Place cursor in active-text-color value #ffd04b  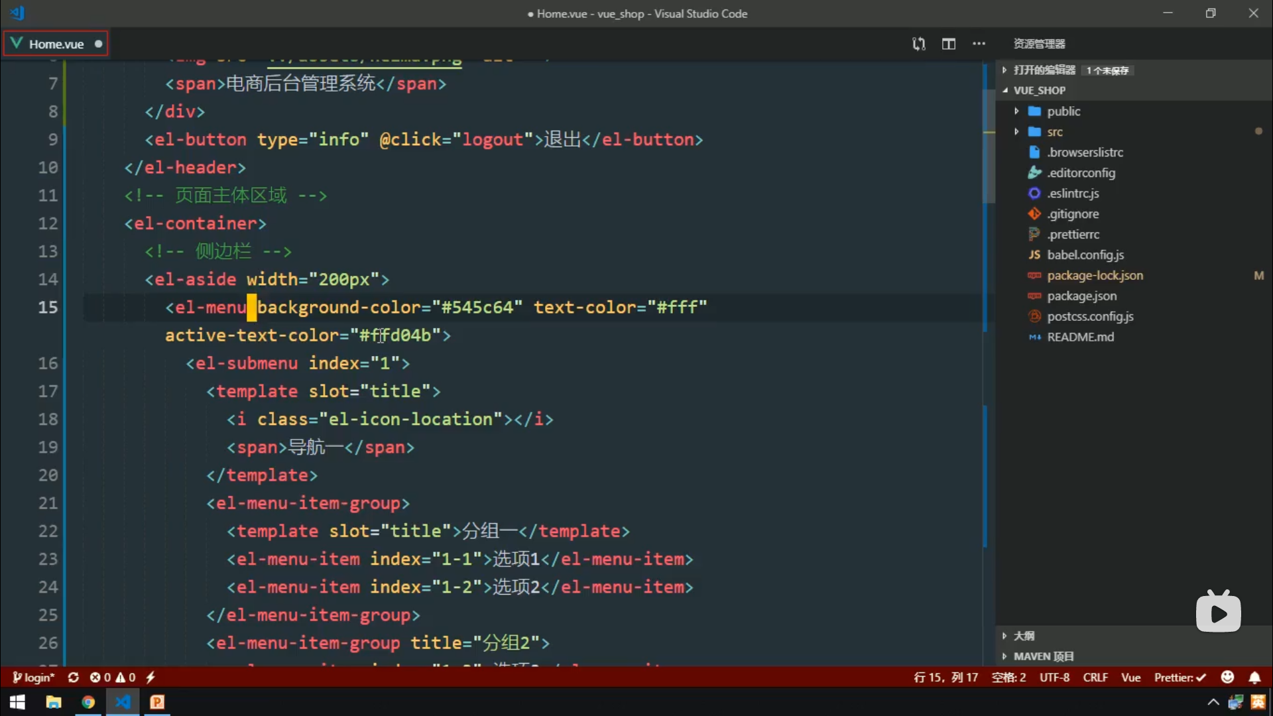tap(395, 335)
